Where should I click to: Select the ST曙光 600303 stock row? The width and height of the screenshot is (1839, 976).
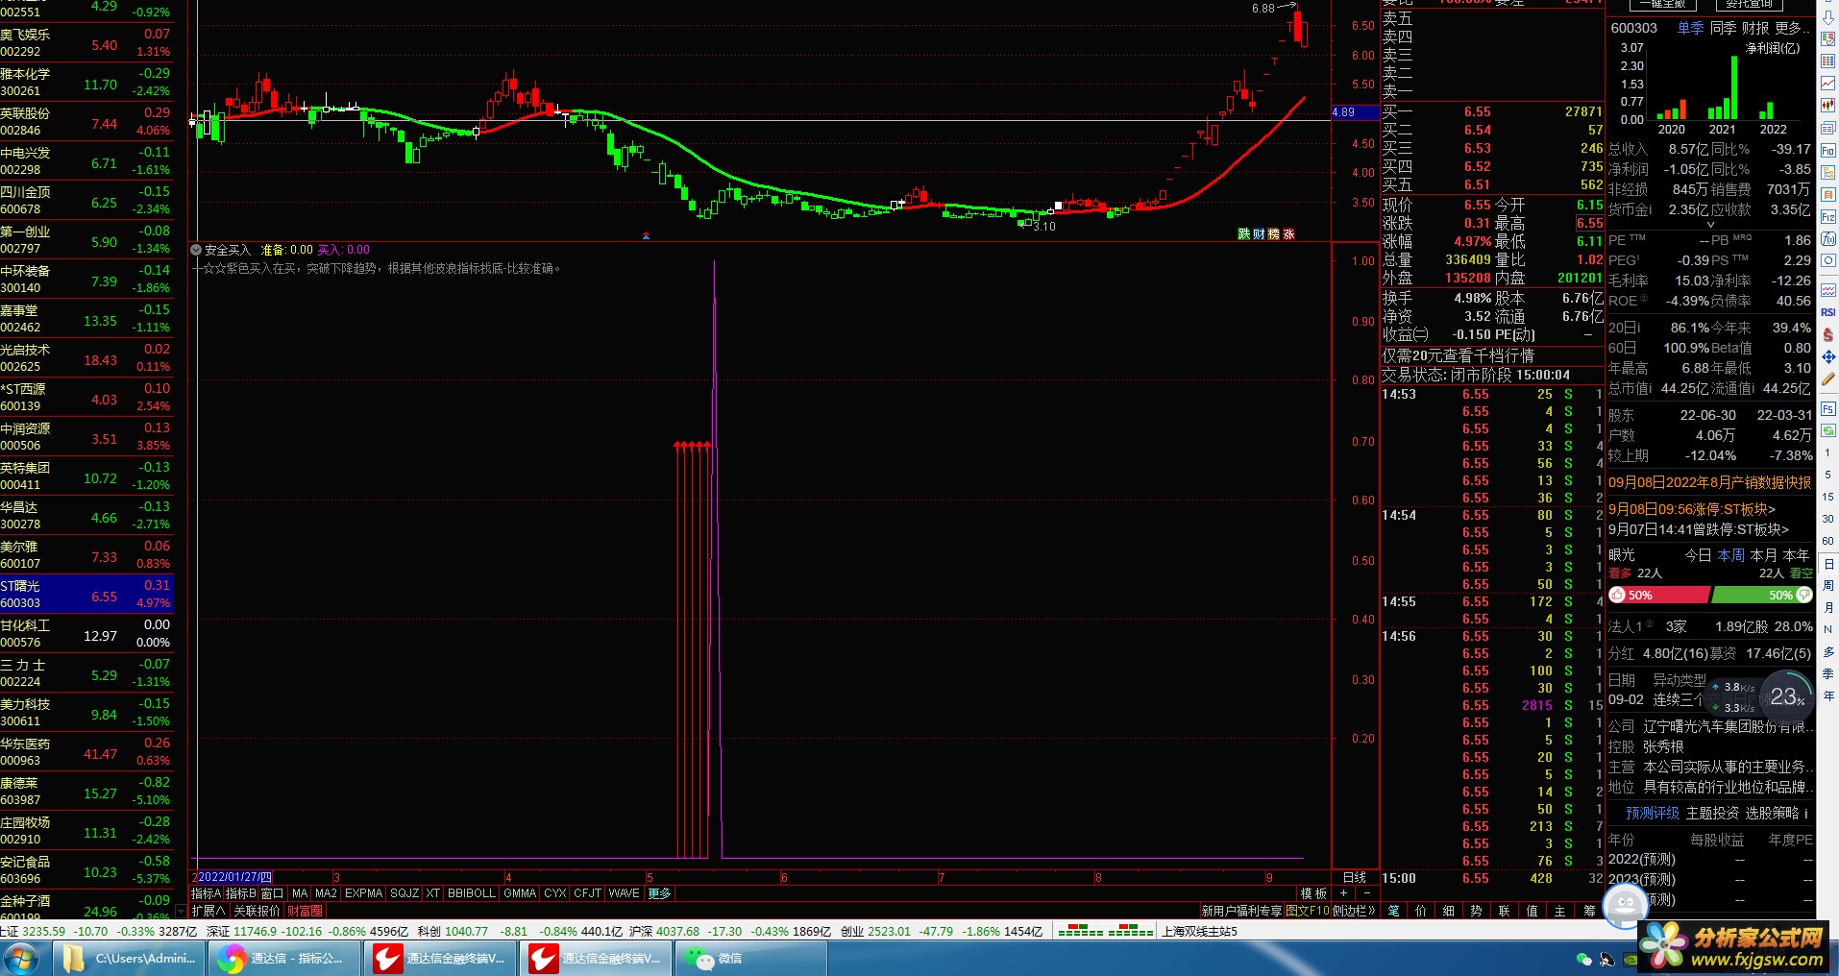[86, 595]
